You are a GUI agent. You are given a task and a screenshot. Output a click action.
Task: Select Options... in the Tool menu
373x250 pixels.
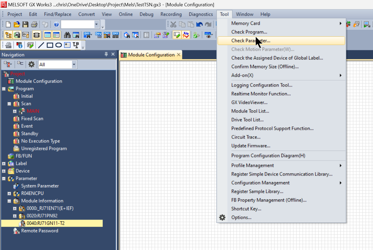tap(281, 217)
